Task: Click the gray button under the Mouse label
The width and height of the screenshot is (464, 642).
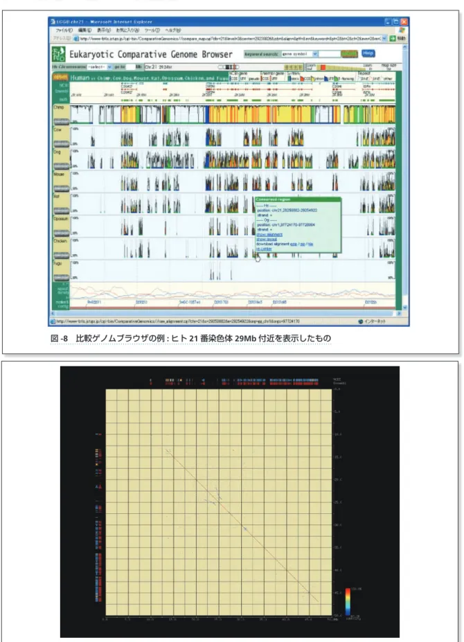Action: coord(62,188)
